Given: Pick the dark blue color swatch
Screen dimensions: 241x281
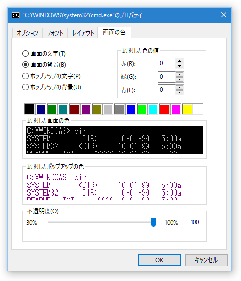Looking at the screenshot, I should pos(41,109).
